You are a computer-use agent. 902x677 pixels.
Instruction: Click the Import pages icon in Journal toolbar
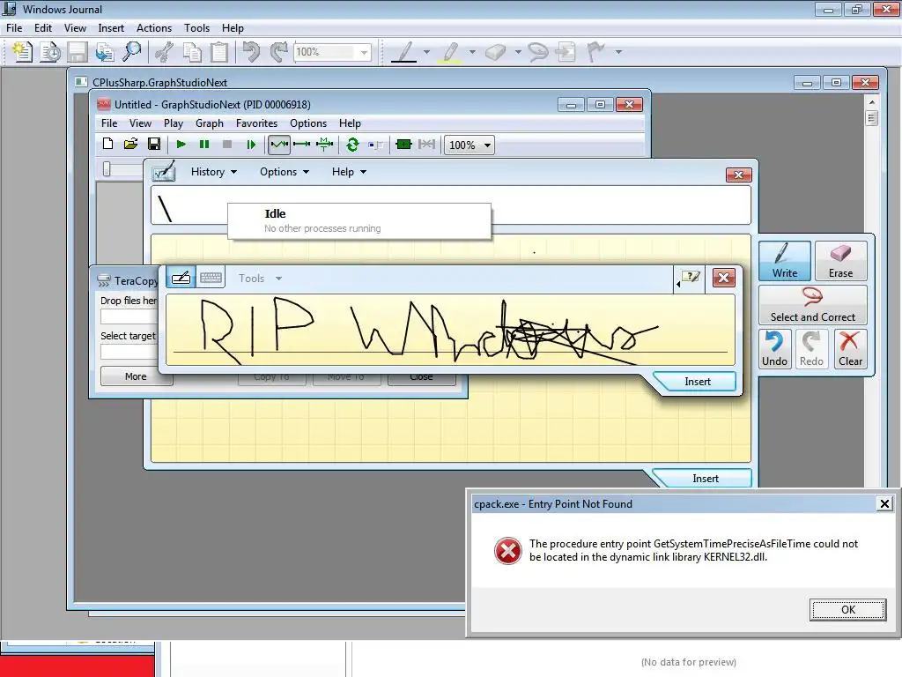pos(105,52)
